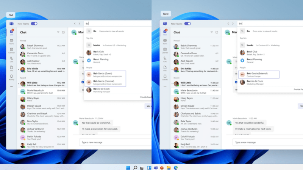Open Design Squad chat in New window

tap(196, 107)
